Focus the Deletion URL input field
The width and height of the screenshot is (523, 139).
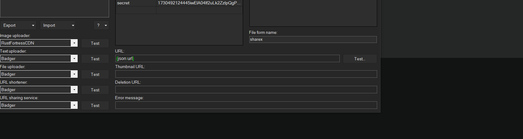click(246, 90)
